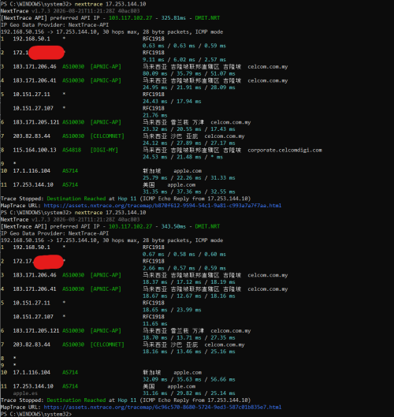The height and width of the screenshot is (417, 394).
Task: Click the 25.79 ms latency value
Action: coord(155,178)
